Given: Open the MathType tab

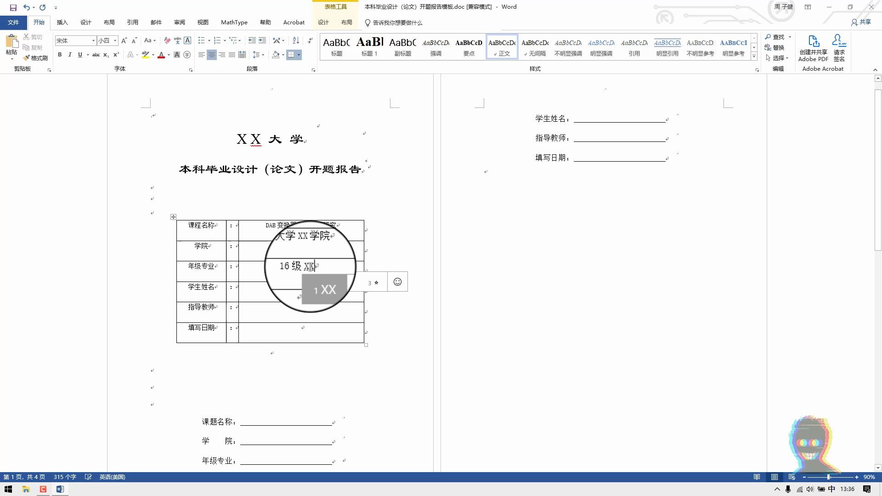Looking at the screenshot, I should click(x=234, y=22).
